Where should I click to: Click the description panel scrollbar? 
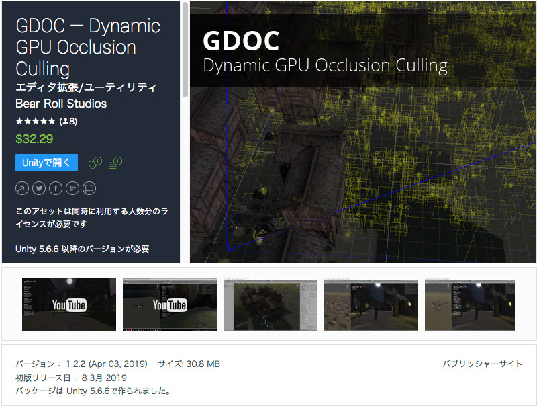click(185, 50)
